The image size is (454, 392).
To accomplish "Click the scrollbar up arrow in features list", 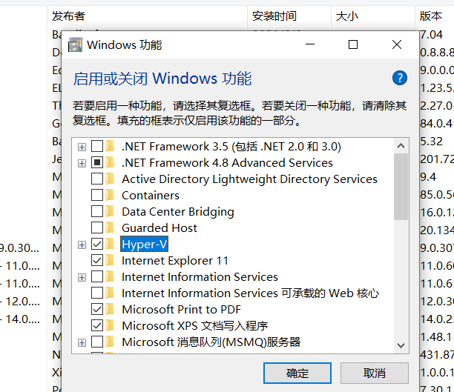I will coord(401,146).
